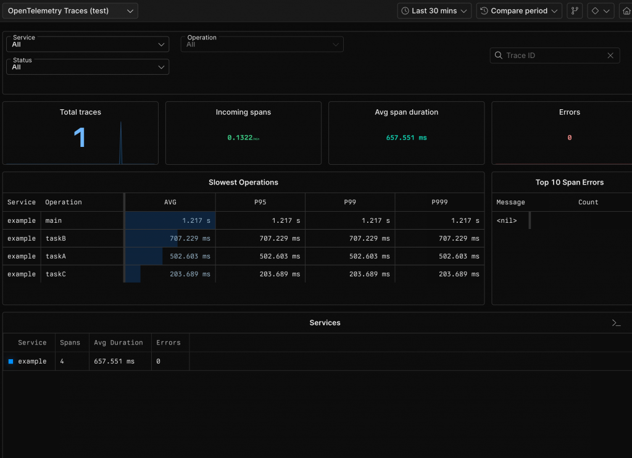This screenshot has width=632, height=458.
Task: Click the Spans count 4 in Services
Action: coord(62,361)
